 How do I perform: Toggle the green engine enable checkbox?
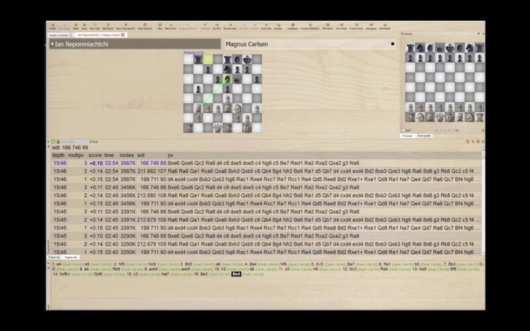(x=53, y=142)
